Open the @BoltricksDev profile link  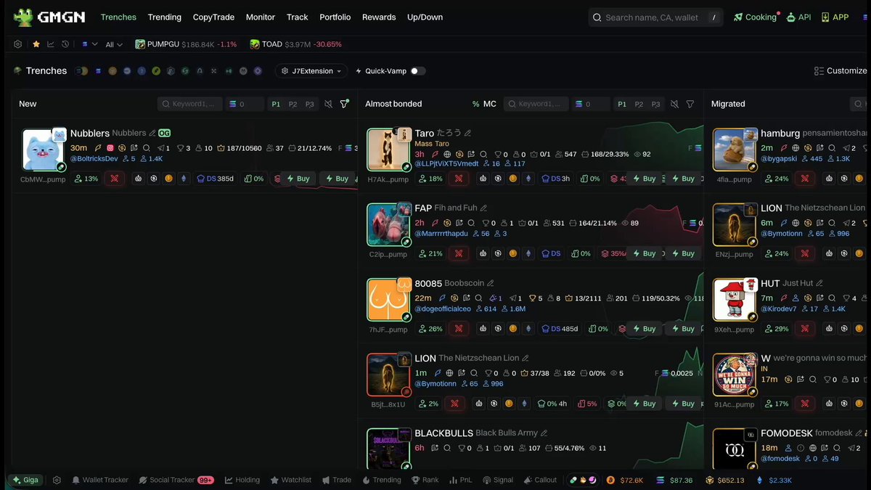click(94, 158)
